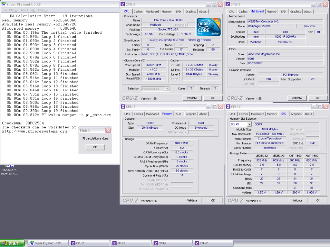Close the CPU-Z SPD window

(325, 107)
